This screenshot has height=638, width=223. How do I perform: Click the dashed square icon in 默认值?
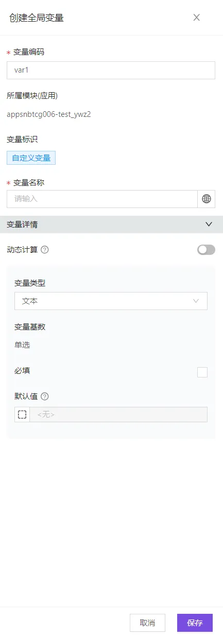[x=22, y=415]
